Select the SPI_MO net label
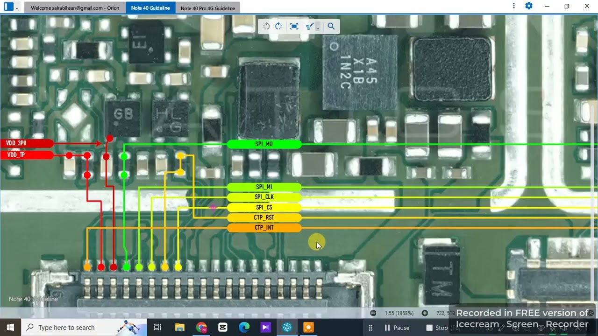Viewport: 598px width, 336px height. 264,144
